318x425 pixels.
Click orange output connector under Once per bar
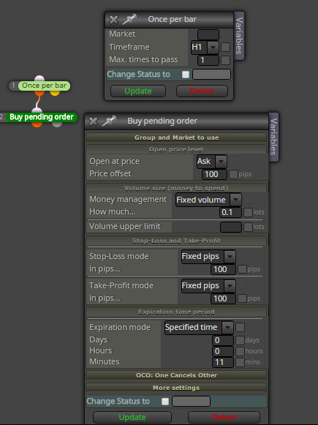click(x=39, y=93)
